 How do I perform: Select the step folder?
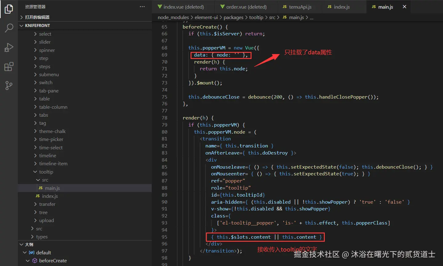[x=85, y=58]
